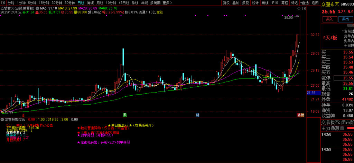The image size is (354, 163).
Task: Click the 财 marker on the time axis
Action: click(197, 115)
